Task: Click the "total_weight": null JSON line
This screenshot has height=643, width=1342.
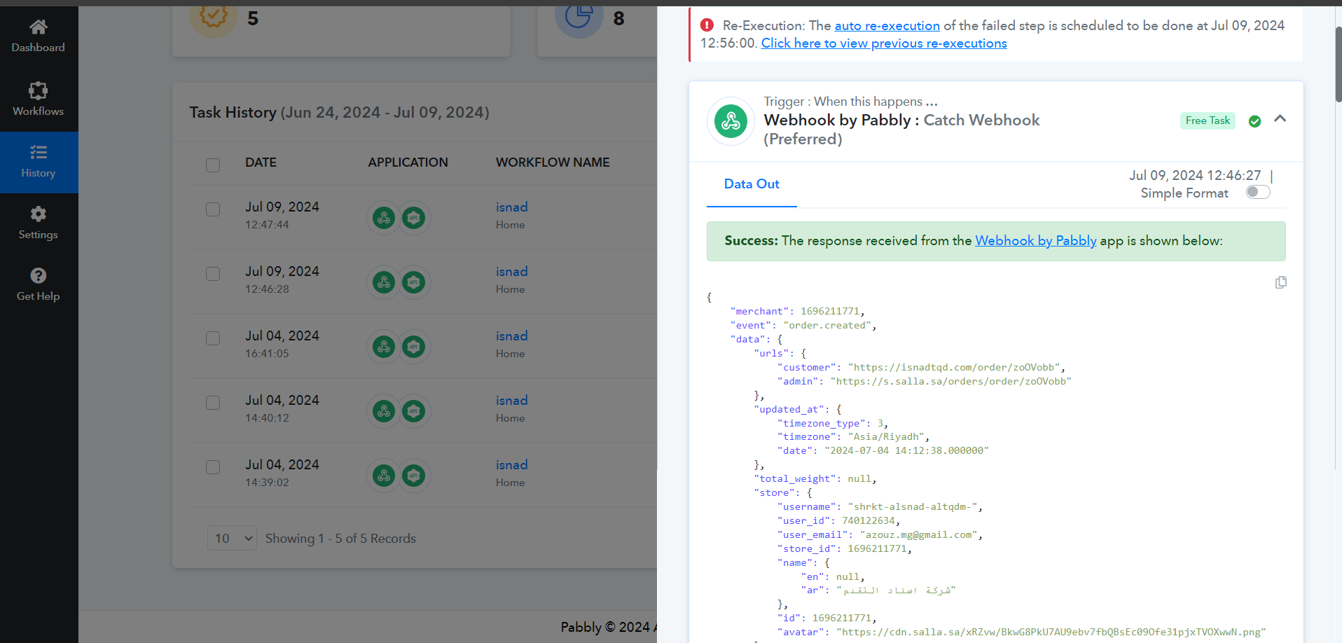Action: point(815,479)
